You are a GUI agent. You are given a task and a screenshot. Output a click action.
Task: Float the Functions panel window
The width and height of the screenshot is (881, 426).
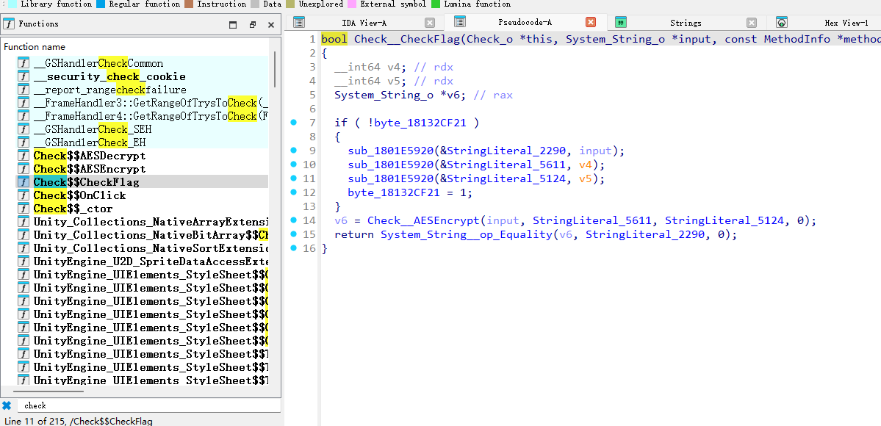252,25
